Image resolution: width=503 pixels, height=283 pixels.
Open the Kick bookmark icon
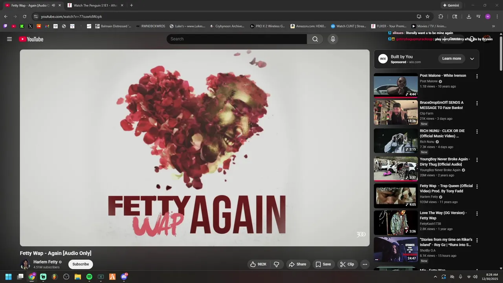pyautogui.click(x=22, y=26)
